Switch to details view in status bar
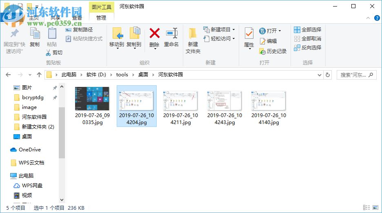382x213 pixels. click(x=366, y=207)
